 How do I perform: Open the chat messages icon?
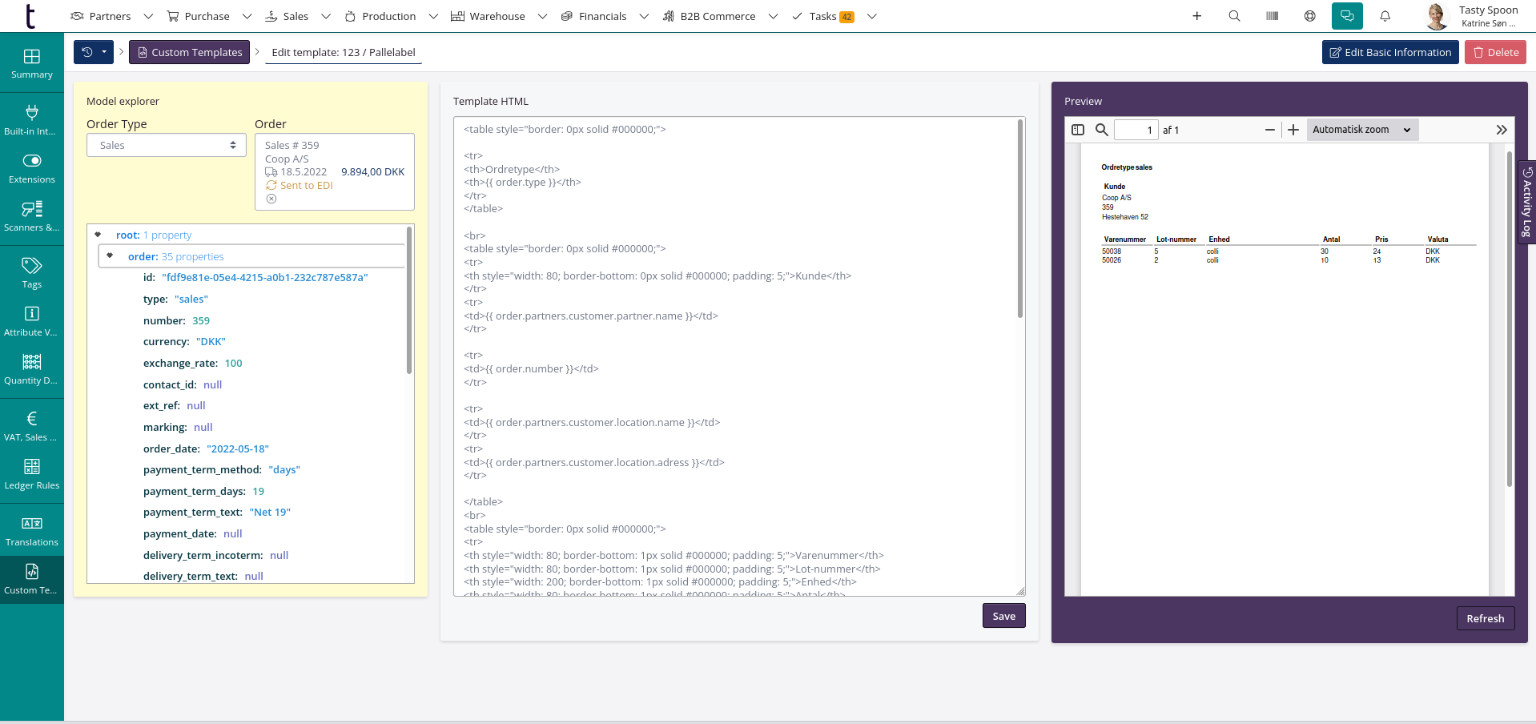tap(1347, 16)
